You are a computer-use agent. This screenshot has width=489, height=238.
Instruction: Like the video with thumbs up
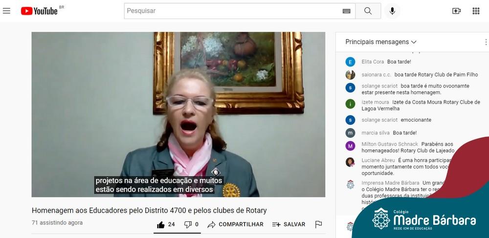[160, 225]
